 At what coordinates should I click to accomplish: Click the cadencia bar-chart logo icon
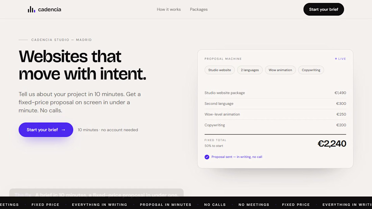point(31,9)
